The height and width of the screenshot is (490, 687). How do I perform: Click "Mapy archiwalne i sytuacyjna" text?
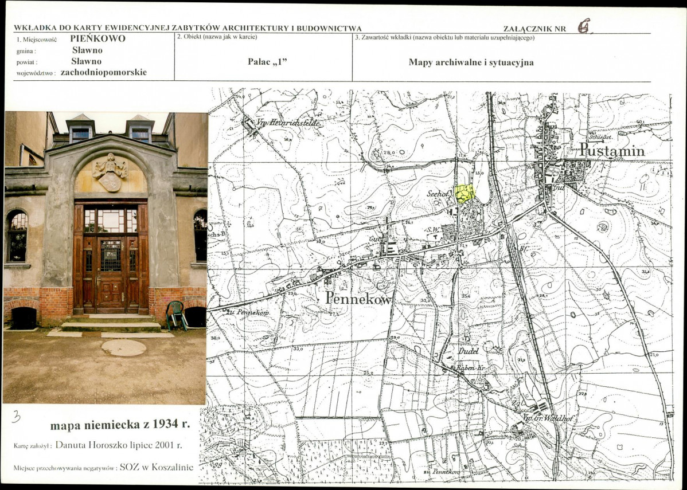471,62
